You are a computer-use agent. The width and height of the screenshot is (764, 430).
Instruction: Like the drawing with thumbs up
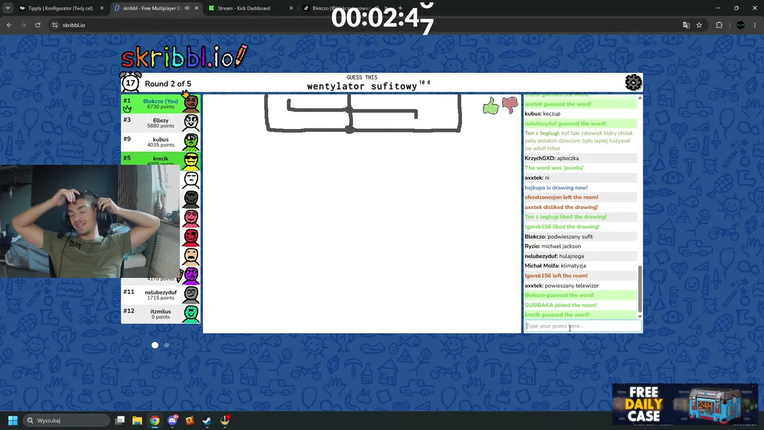(491, 106)
